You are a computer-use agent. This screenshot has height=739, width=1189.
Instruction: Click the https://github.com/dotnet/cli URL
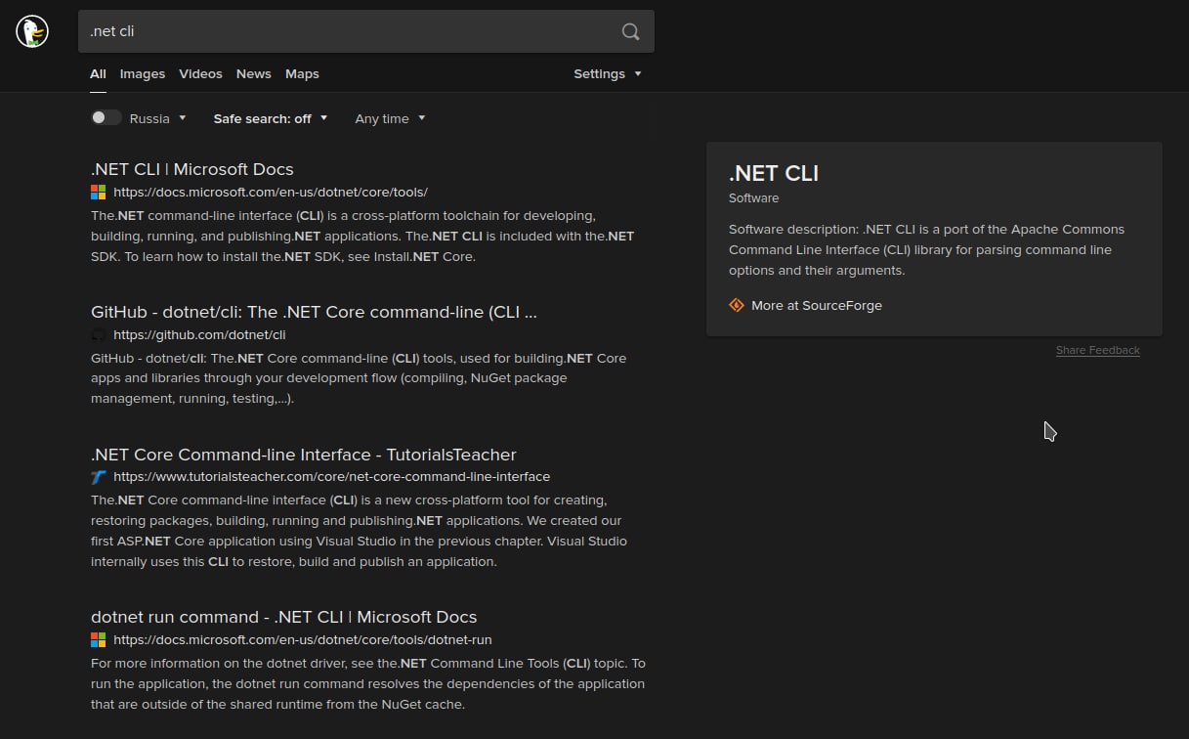[x=199, y=334]
